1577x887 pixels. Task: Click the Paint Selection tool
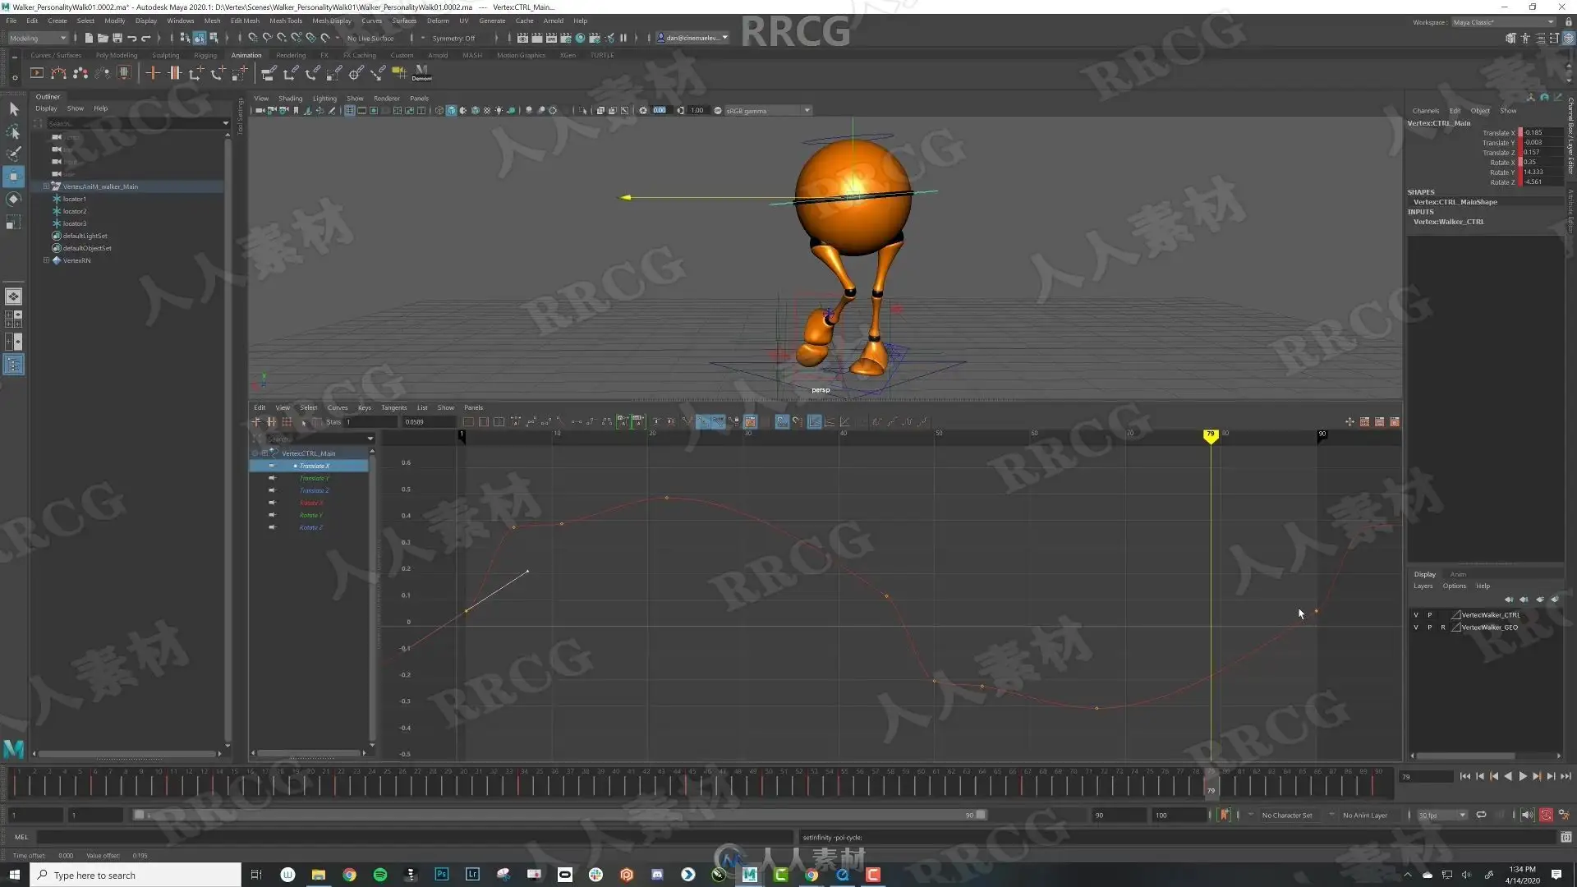click(13, 154)
